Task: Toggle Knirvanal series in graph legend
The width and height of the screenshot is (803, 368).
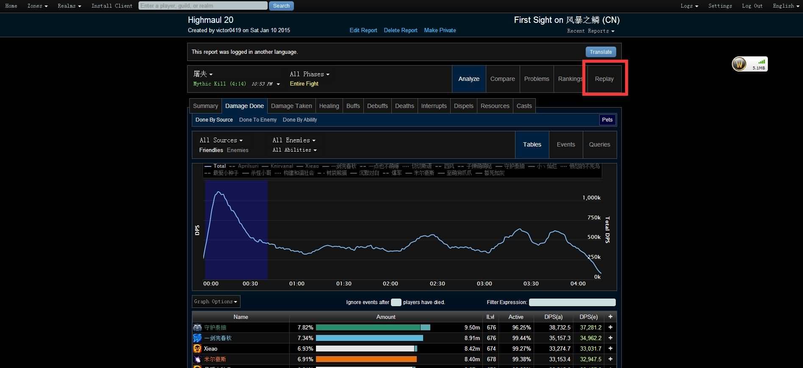Action: tap(277, 166)
